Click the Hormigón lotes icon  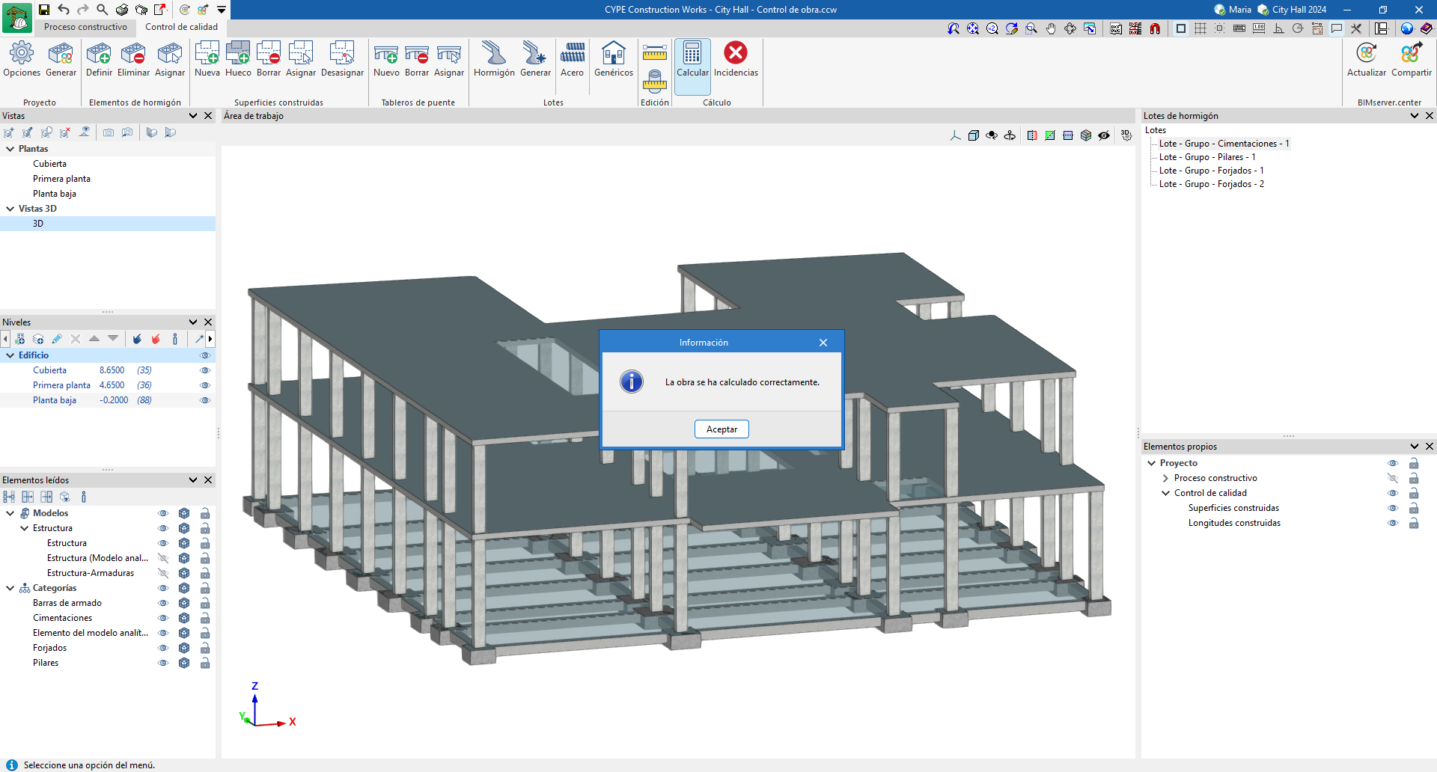pos(494,54)
